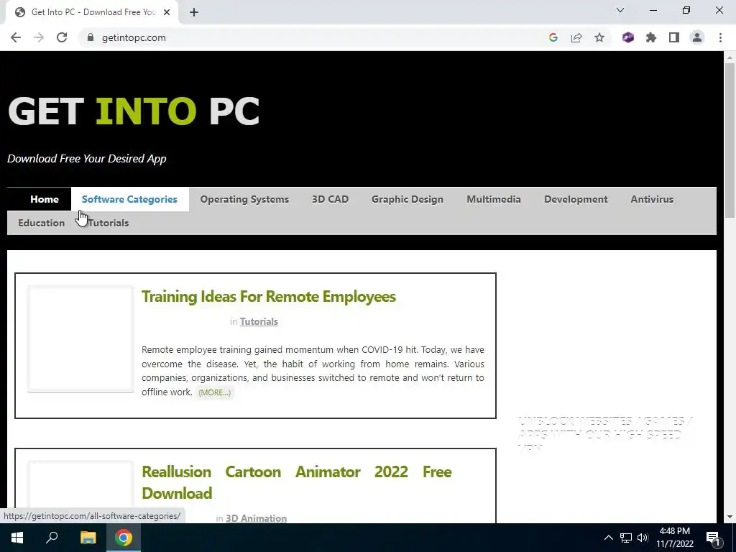Click the Unblock Websites VPN ad text
Viewport: 736px width, 552px height.
[604, 434]
